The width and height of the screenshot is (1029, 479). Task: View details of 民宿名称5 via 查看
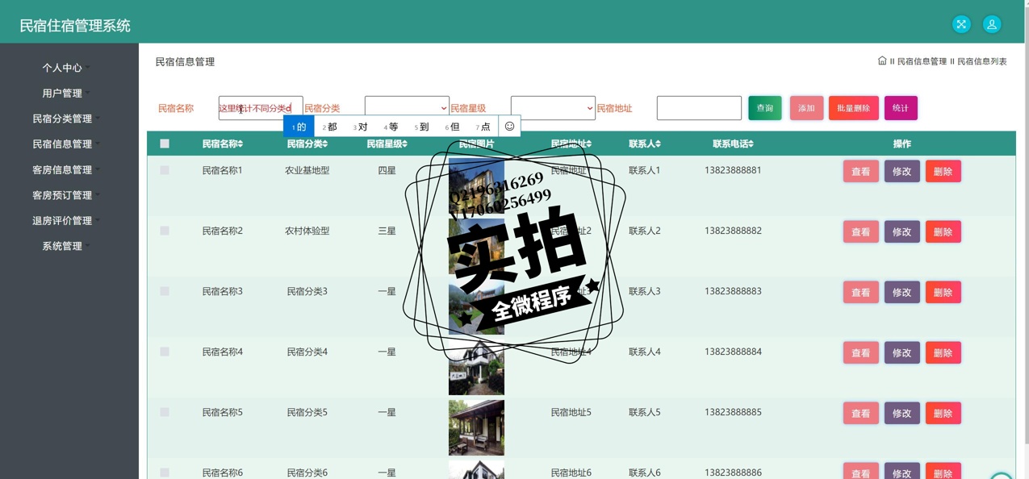(861, 413)
